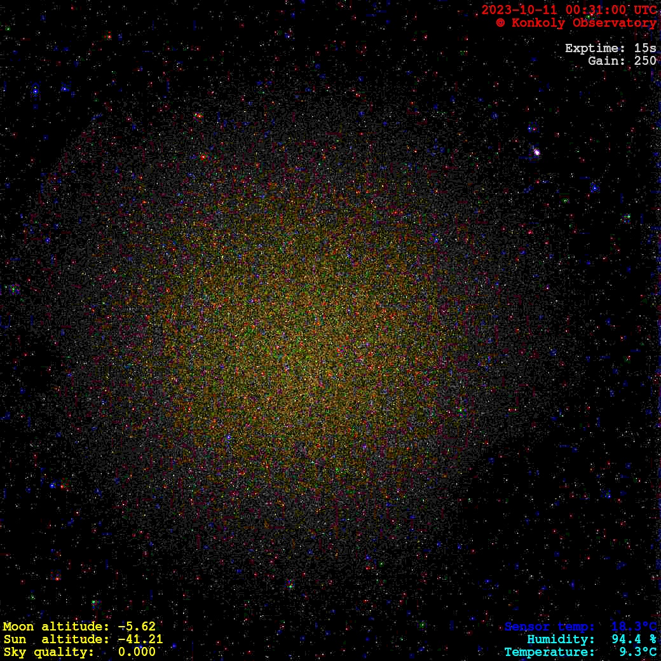Select the -5.62 moon altitude value

(x=136, y=627)
